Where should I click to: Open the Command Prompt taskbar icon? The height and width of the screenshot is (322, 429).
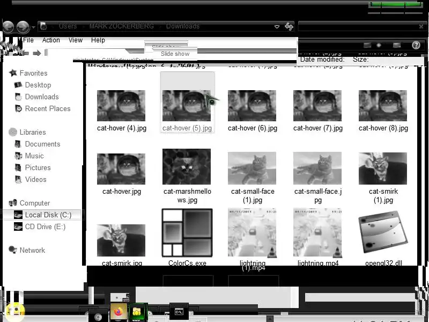point(179,312)
